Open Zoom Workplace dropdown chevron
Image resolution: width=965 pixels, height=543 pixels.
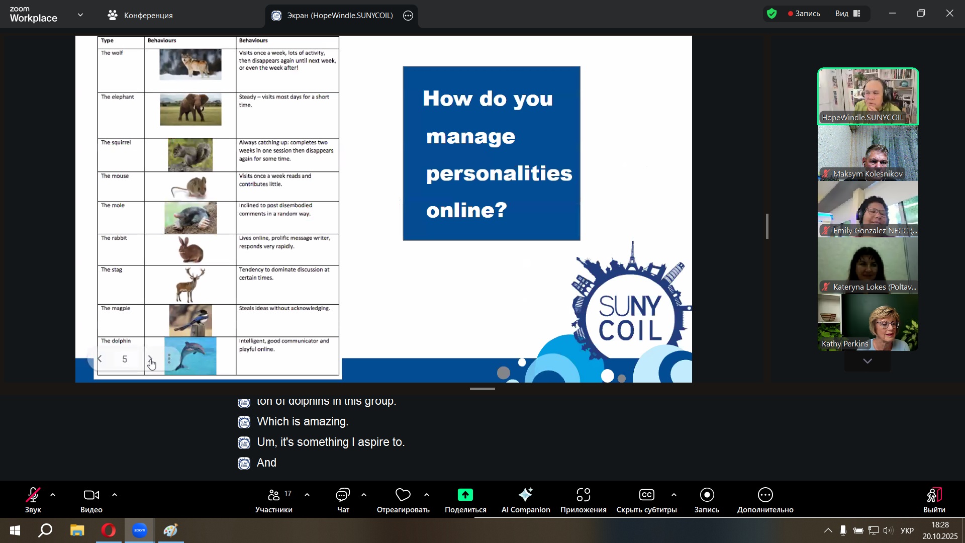80,15
